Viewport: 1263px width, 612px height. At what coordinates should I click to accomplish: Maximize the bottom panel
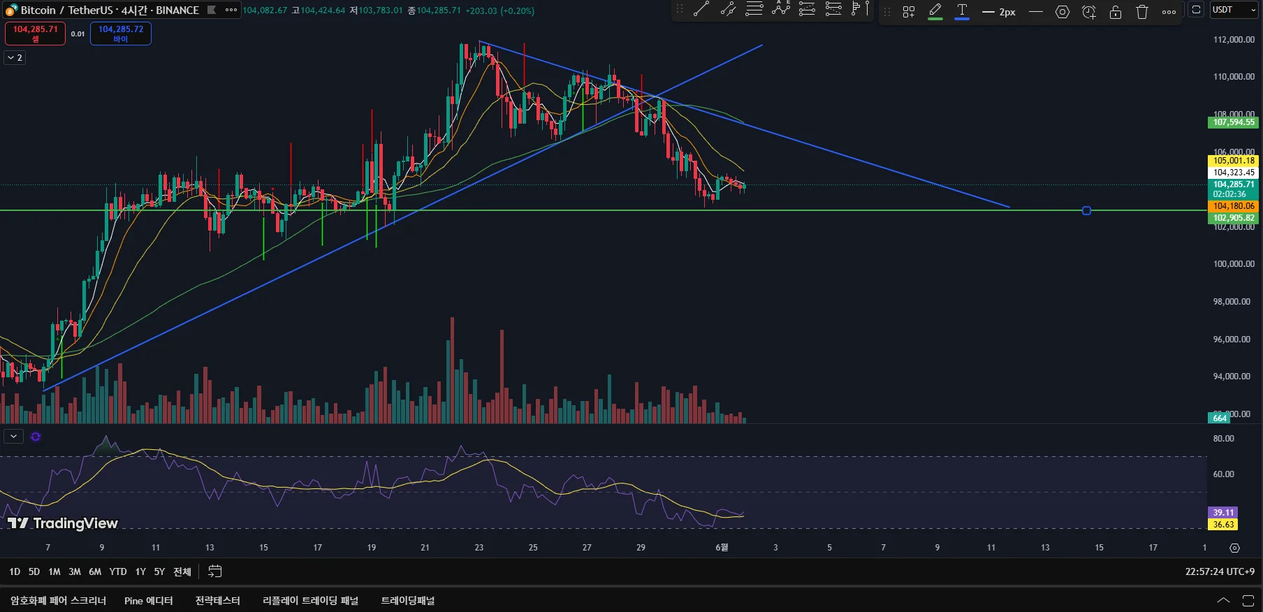click(1248, 600)
